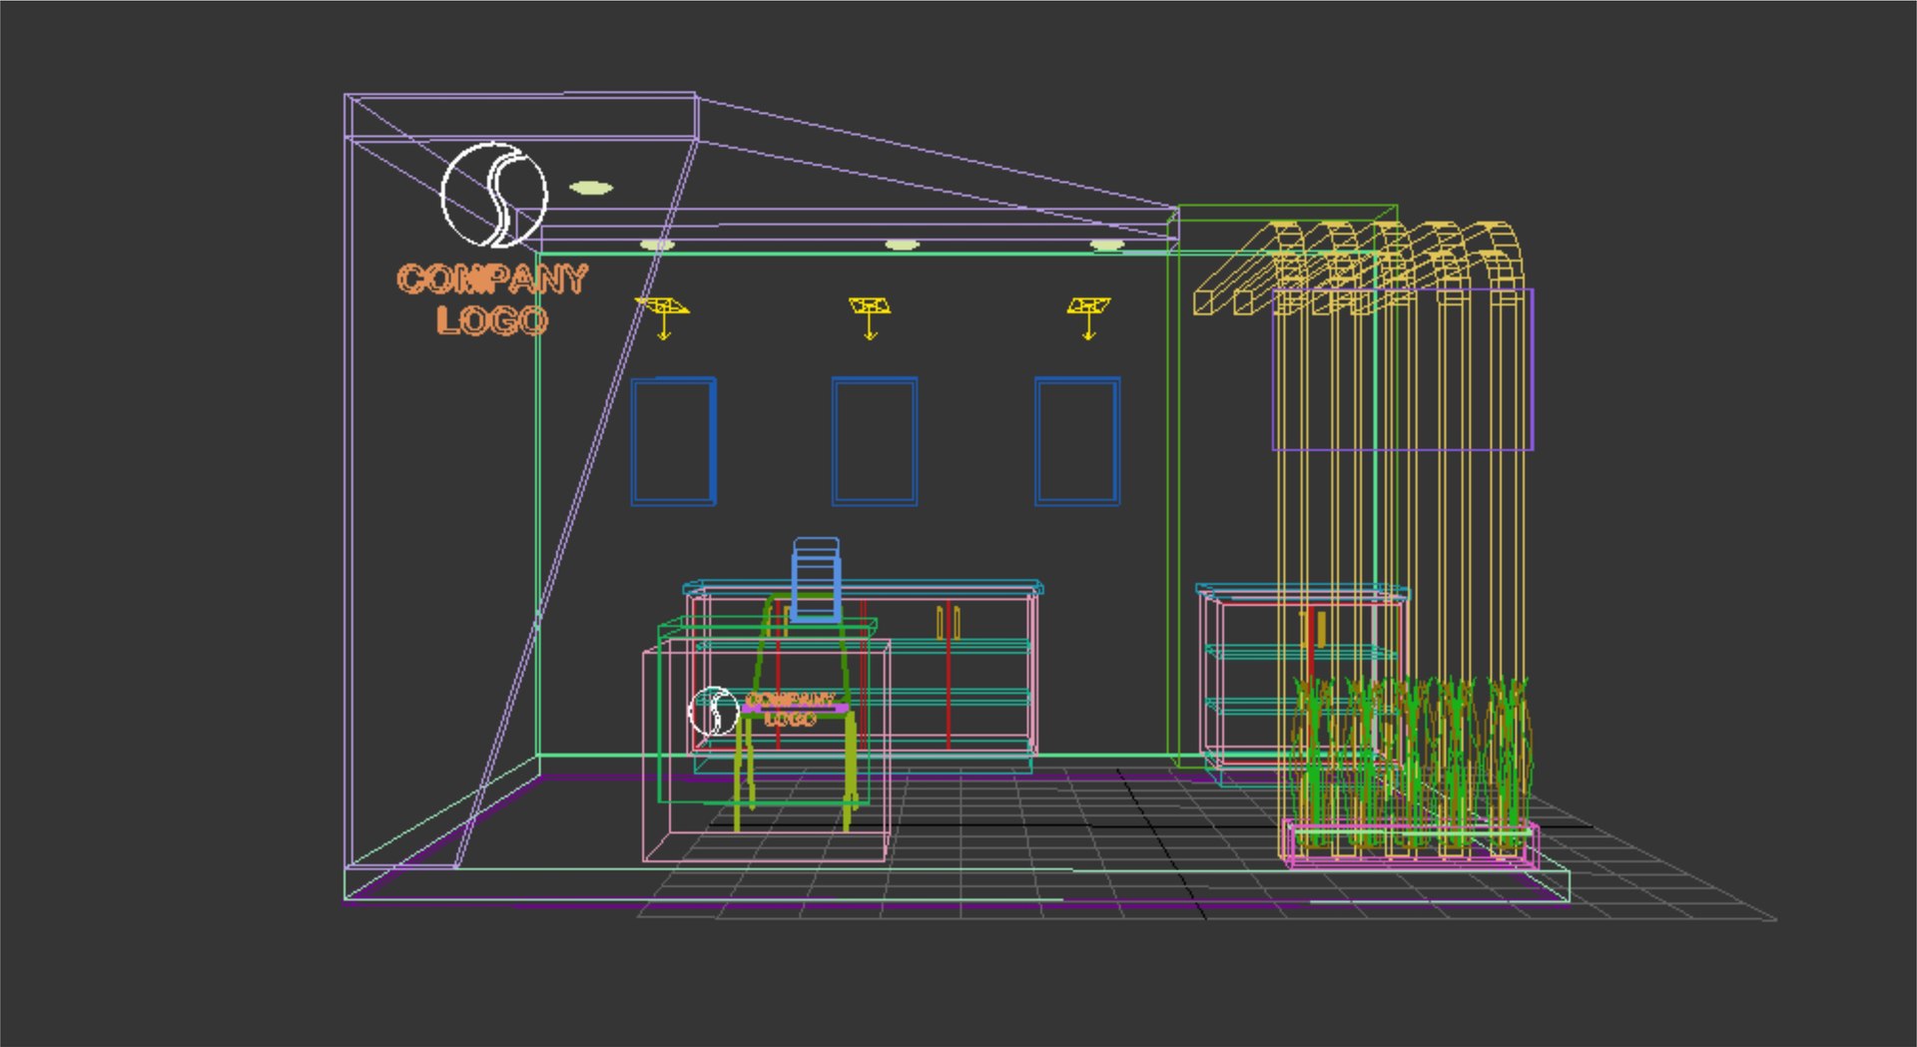Select the ceiling downlight beside the circular logo
The width and height of the screenshot is (1917, 1047).
tap(591, 188)
